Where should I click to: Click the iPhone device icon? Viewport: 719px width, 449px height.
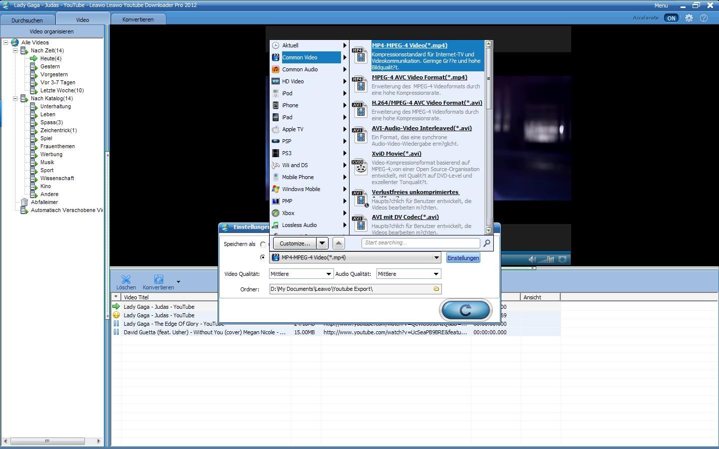pyautogui.click(x=276, y=105)
